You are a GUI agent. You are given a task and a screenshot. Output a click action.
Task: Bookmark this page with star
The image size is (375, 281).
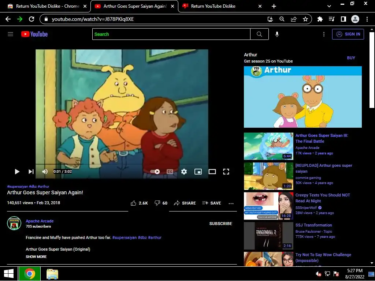[x=305, y=19]
